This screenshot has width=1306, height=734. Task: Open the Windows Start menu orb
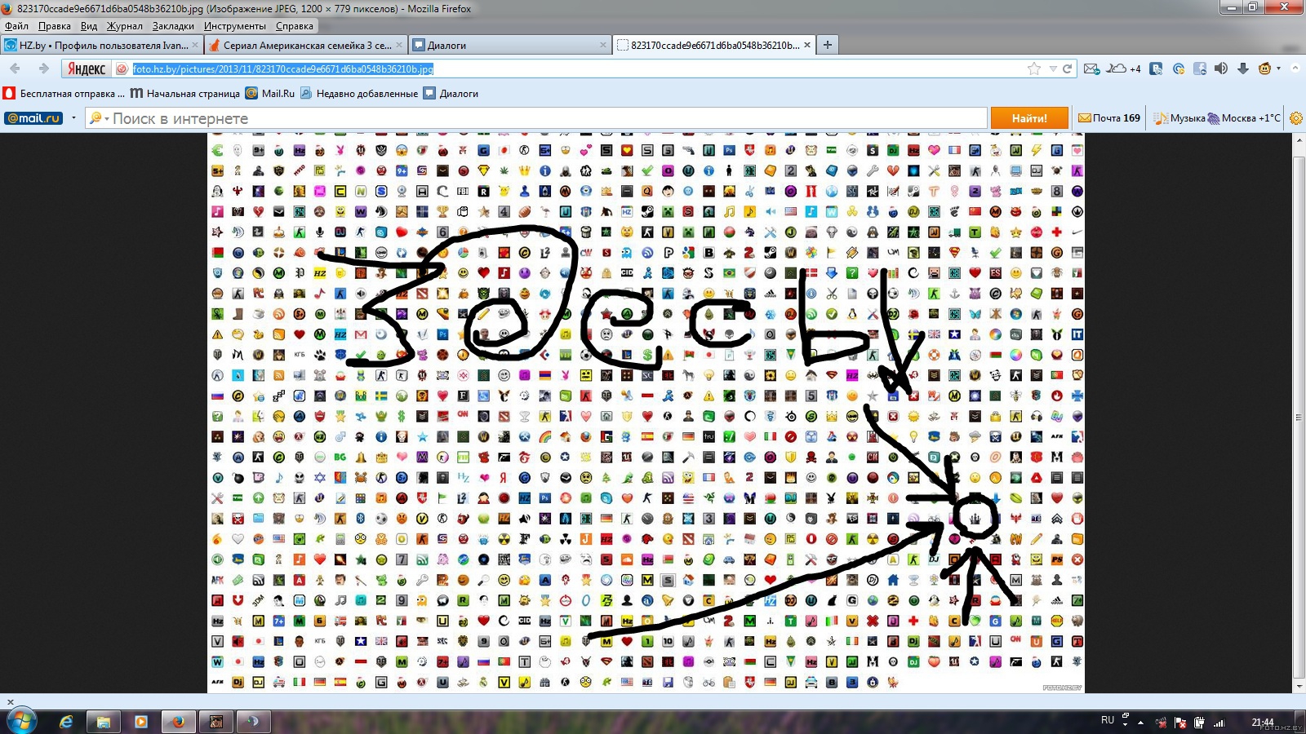(x=22, y=721)
